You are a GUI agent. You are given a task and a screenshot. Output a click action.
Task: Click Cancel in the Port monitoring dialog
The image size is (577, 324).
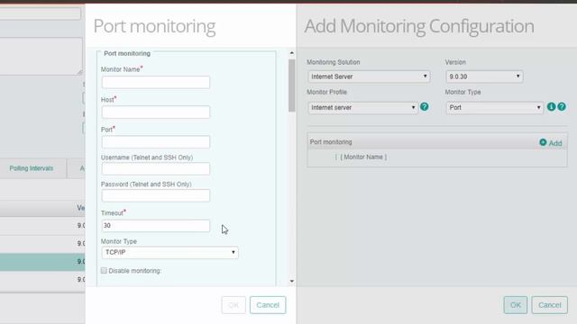coord(268,305)
